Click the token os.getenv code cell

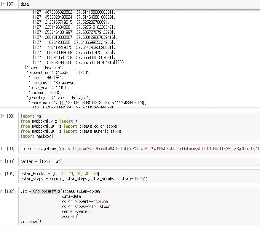[x=139, y=148]
